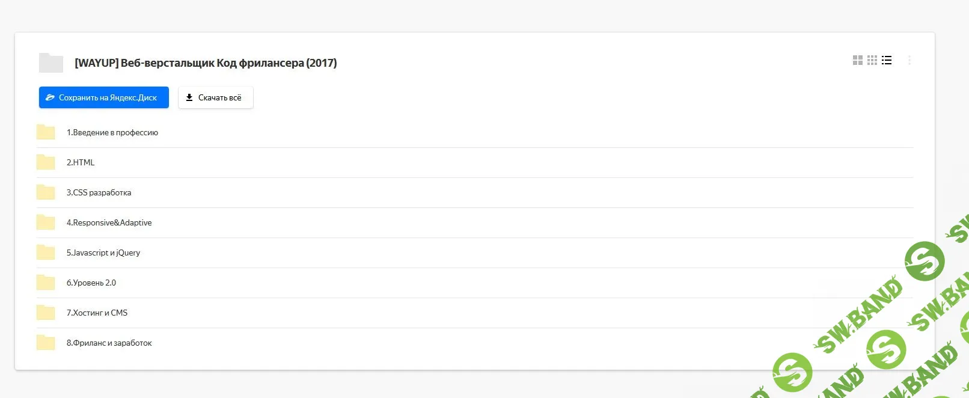Click the 2.HTML folder label
Image resolution: width=969 pixels, height=398 pixels.
coord(81,162)
